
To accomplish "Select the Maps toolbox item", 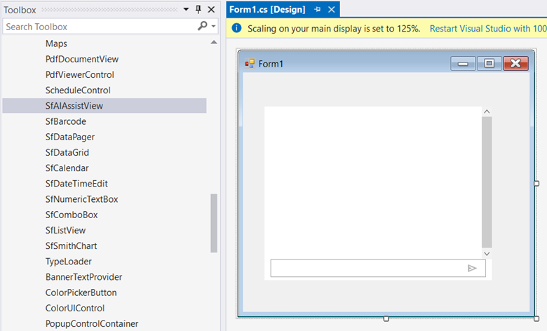I will [x=56, y=43].
